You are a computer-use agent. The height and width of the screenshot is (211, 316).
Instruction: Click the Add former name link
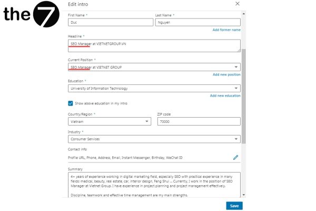point(226,30)
